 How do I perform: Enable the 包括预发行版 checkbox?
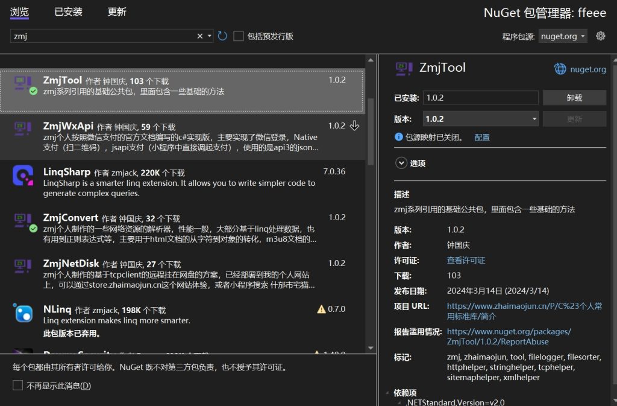tap(238, 36)
